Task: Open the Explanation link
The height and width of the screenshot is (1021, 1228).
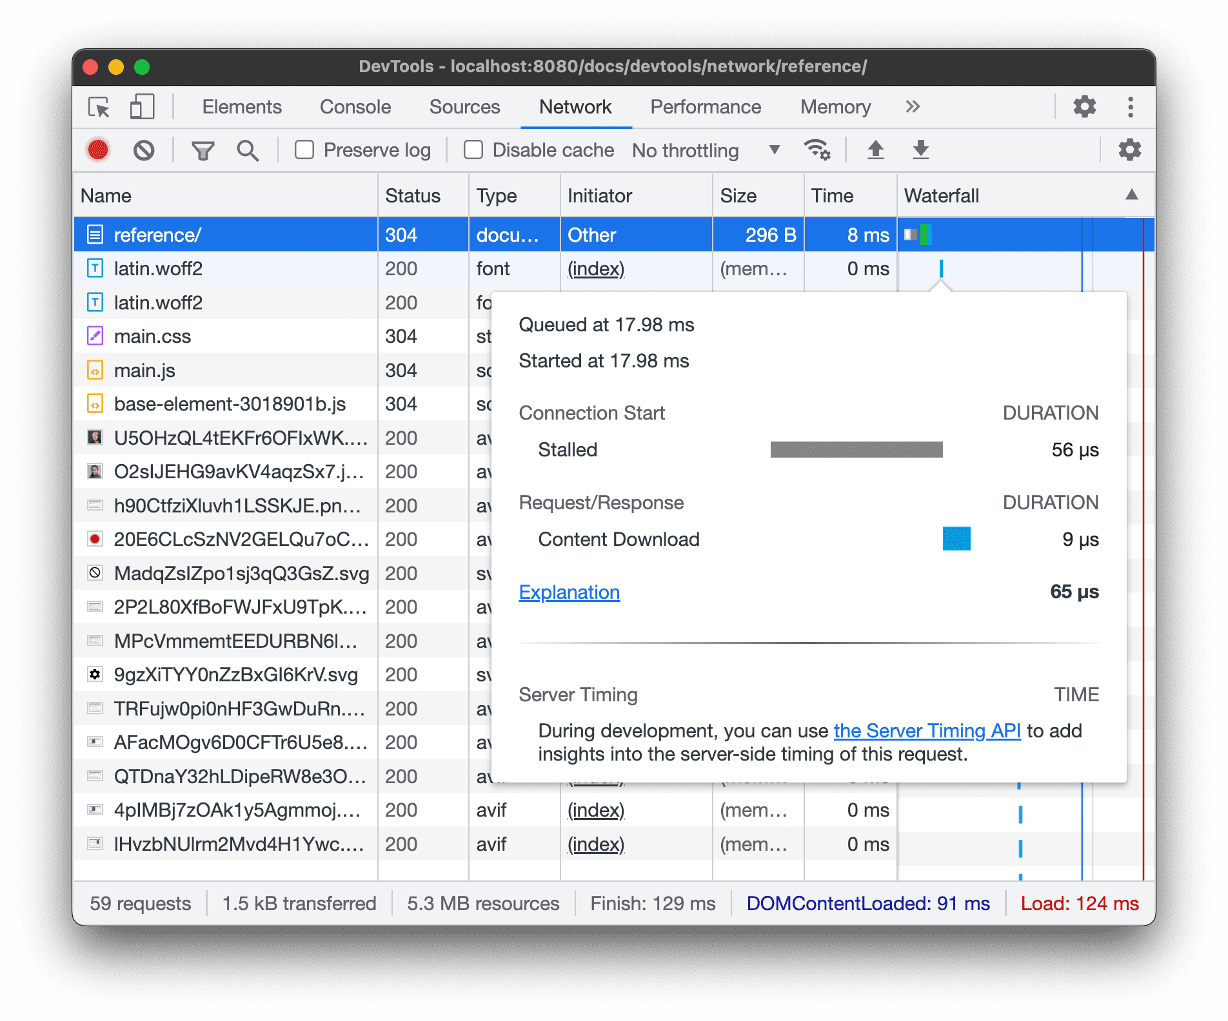Action: click(x=569, y=592)
